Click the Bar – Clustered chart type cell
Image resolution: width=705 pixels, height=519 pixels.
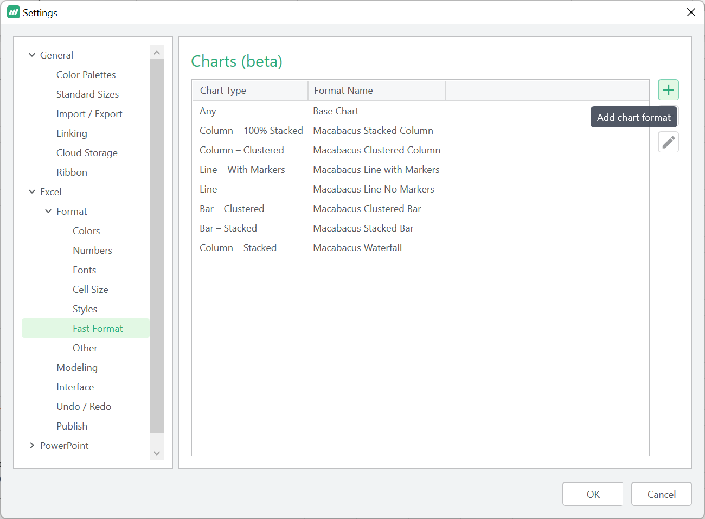[232, 209]
